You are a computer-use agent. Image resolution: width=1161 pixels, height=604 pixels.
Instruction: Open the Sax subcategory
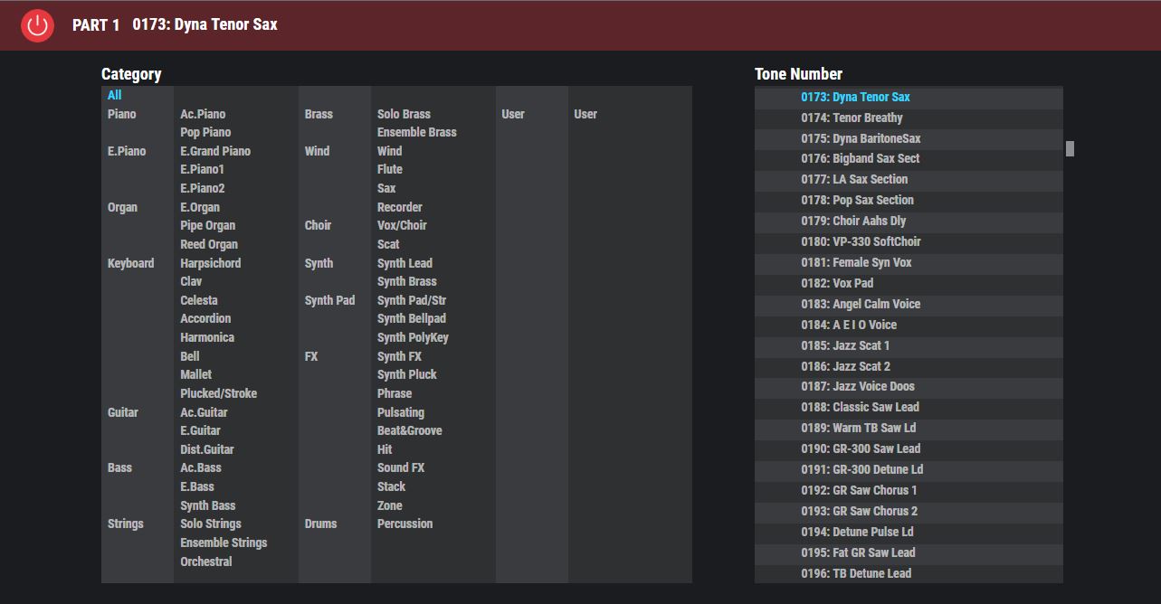[x=386, y=188]
